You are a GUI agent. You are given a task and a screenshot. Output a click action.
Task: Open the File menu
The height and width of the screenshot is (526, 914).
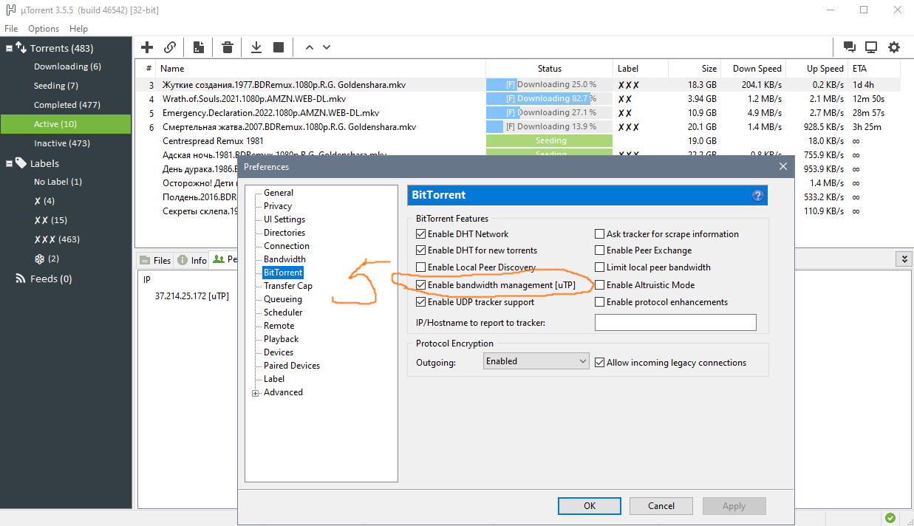pyautogui.click(x=11, y=29)
